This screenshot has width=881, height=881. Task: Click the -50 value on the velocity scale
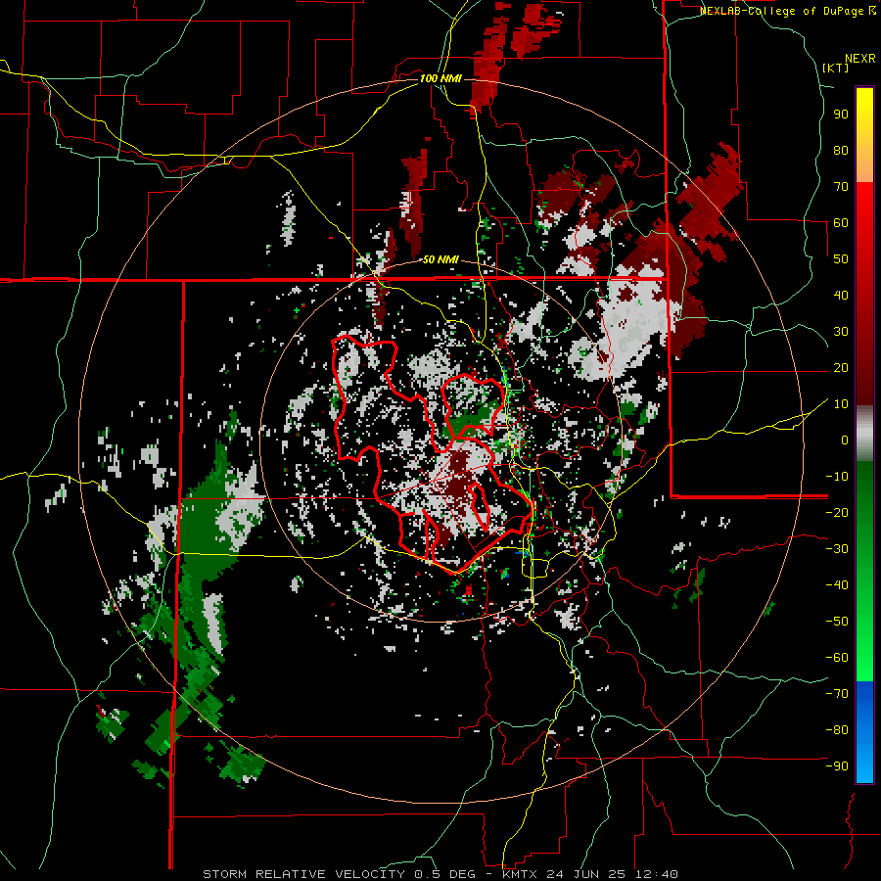(837, 622)
